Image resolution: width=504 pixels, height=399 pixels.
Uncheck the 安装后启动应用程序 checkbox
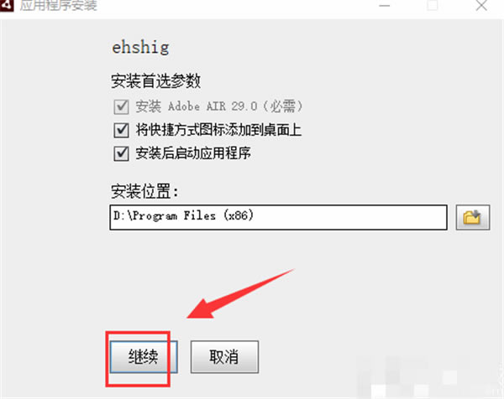(121, 153)
